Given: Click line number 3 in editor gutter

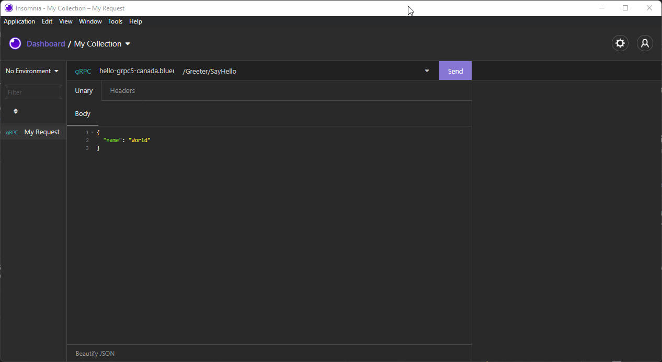Looking at the screenshot, I should [x=87, y=148].
